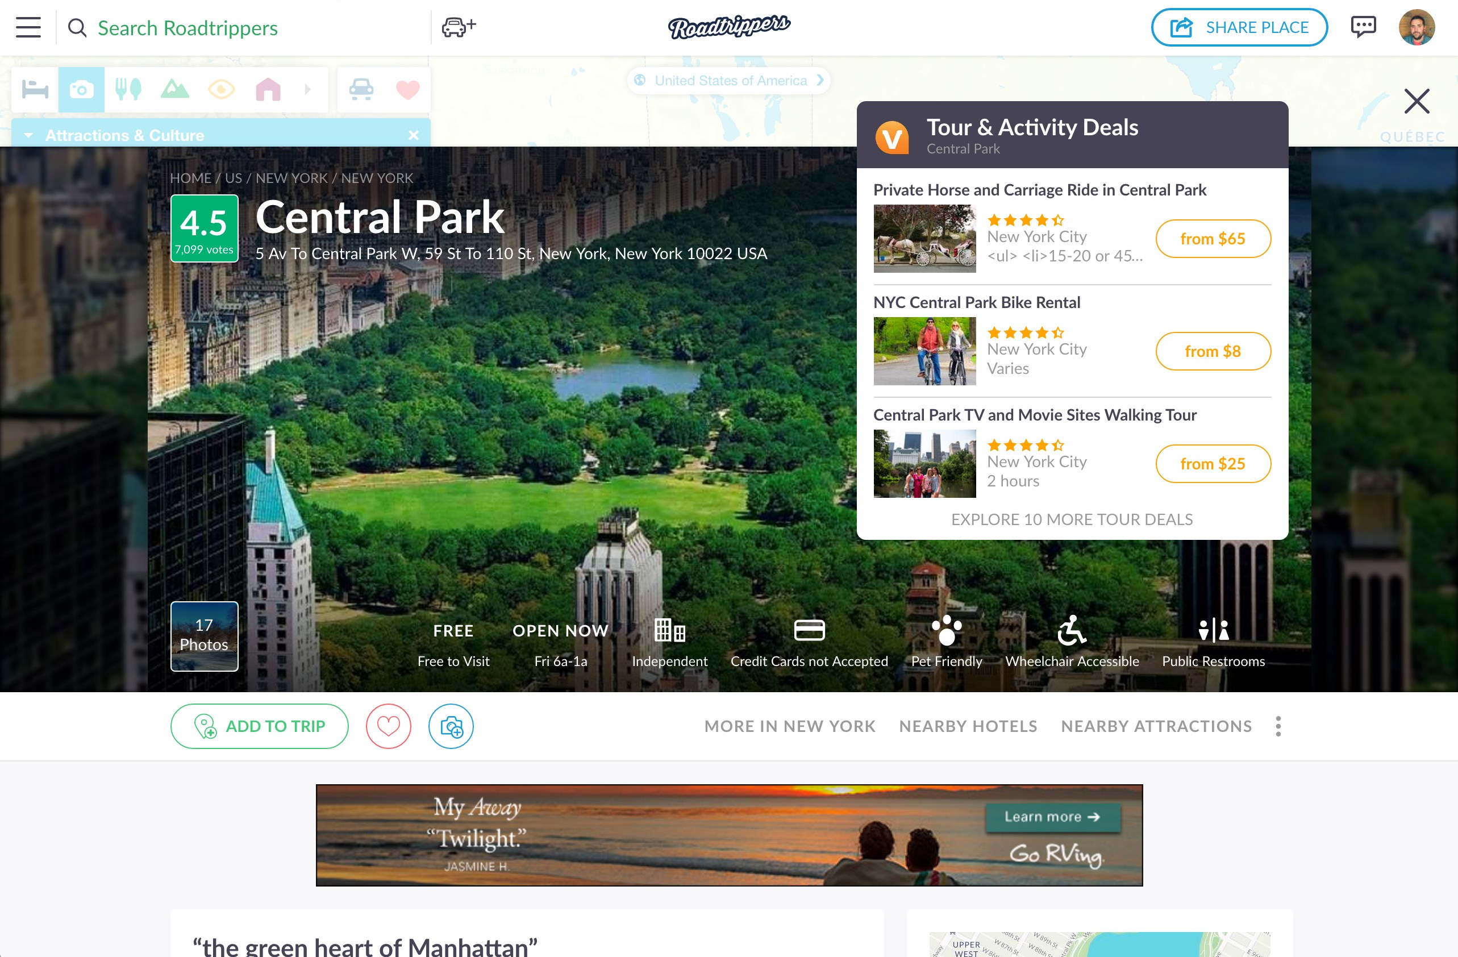This screenshot has width=1458, height=957.
Task: Open the chat feedback bubble icon
Action: 1363,27
